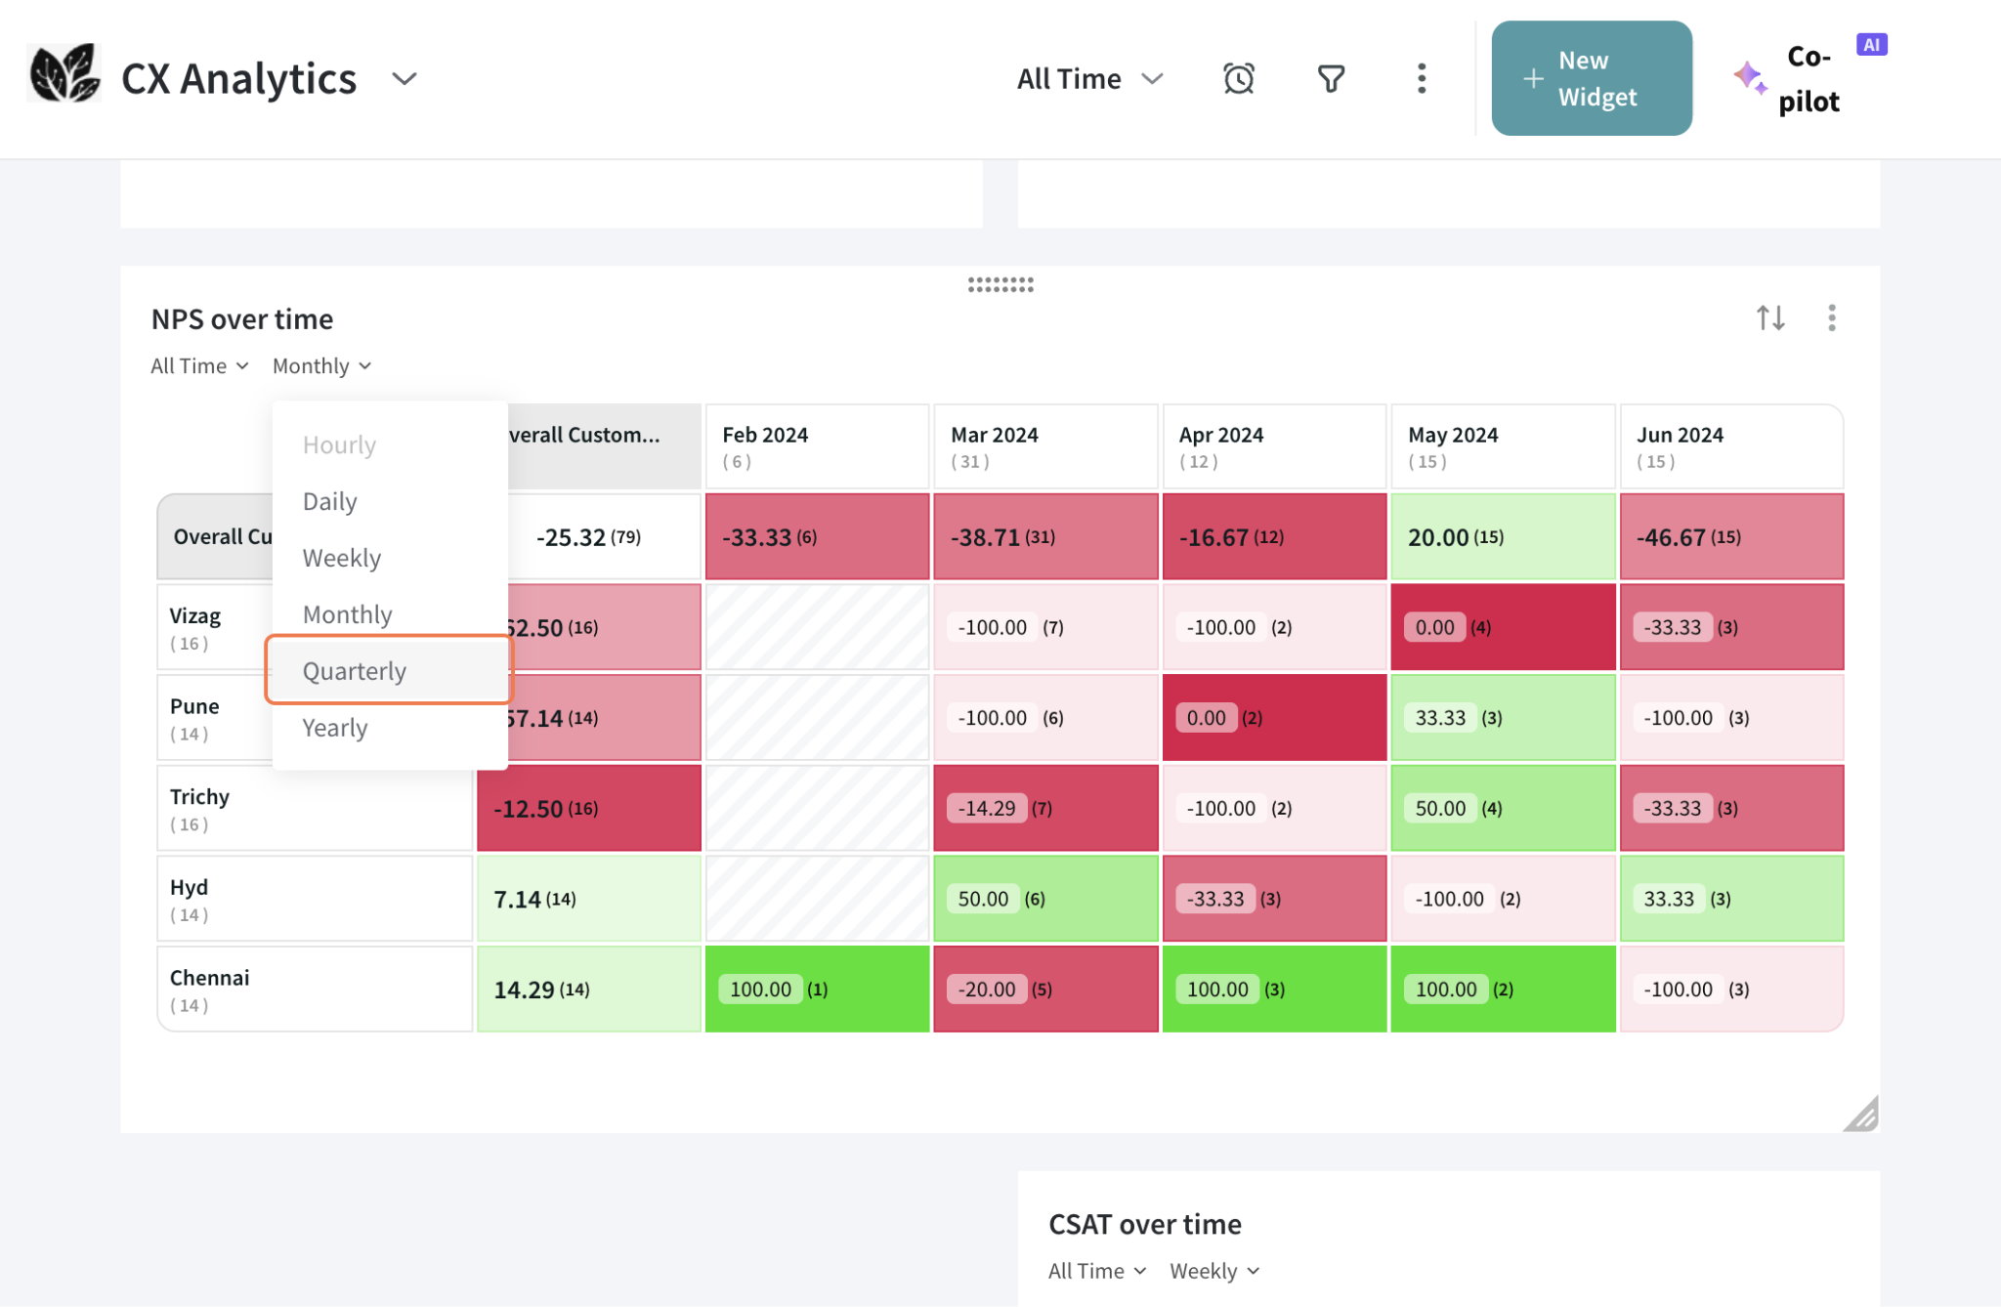Click the Co-pilot sparkle icon
This screenshot has width=2001, height=1307.
(x=1749, y=77)
